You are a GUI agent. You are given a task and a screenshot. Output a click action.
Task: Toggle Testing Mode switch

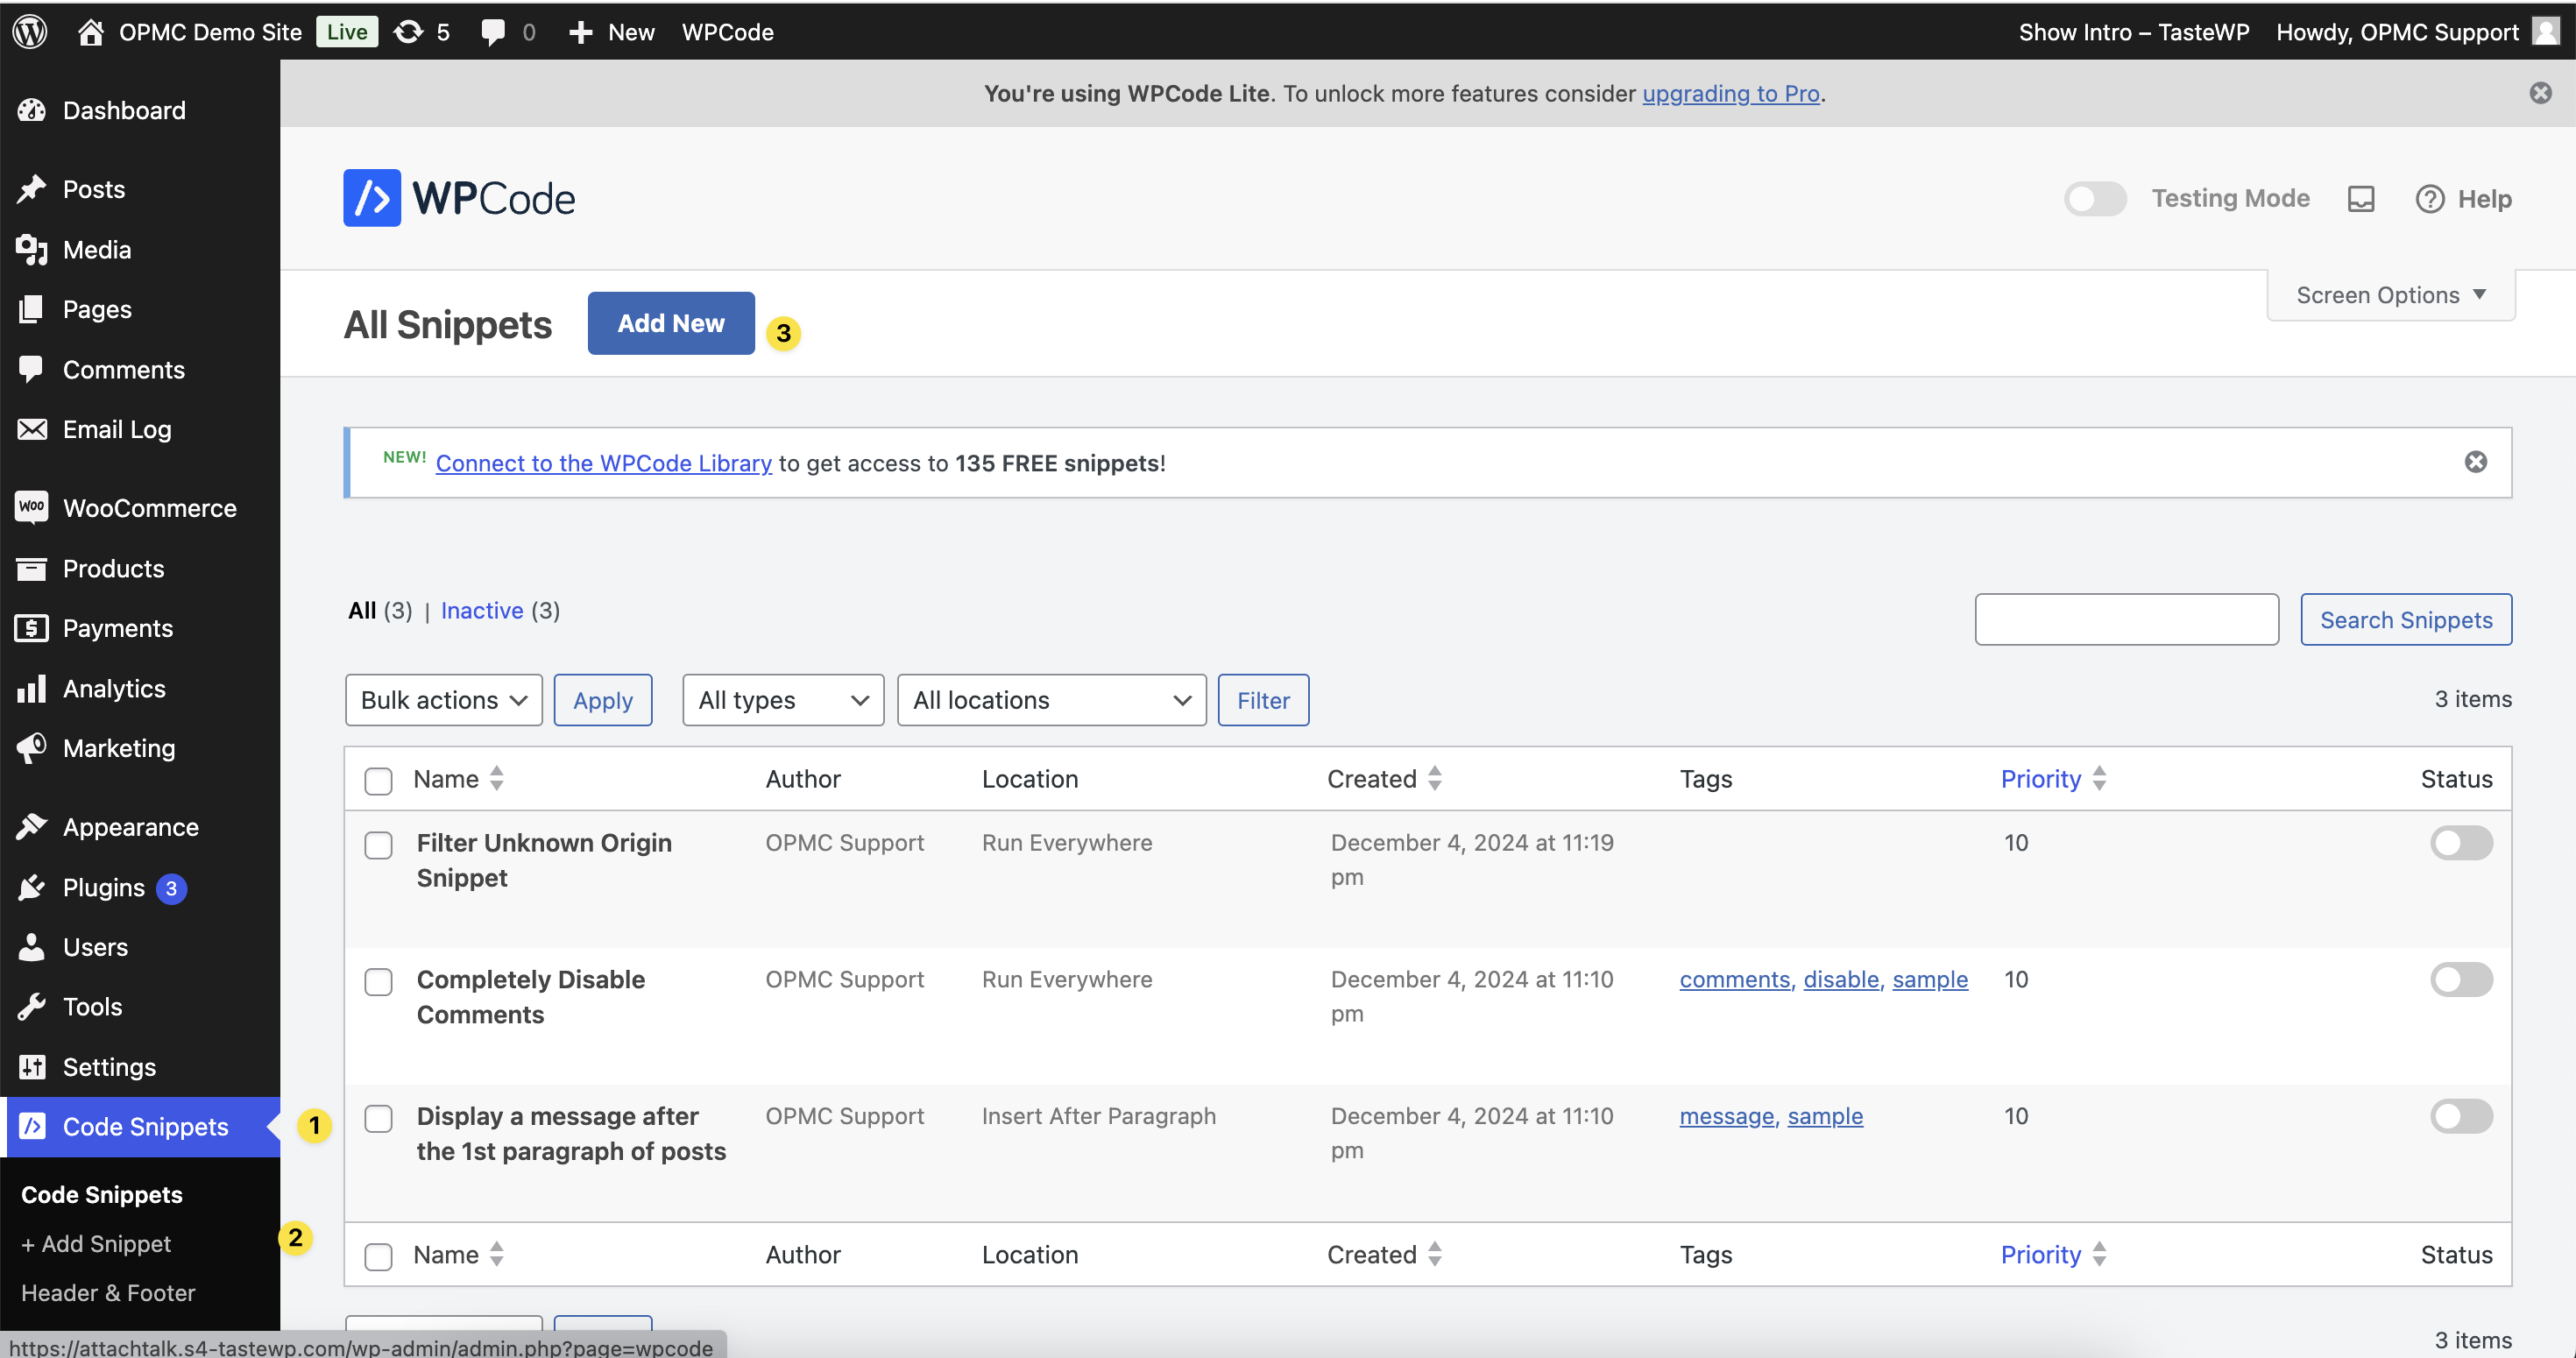tap(2095, 199)
